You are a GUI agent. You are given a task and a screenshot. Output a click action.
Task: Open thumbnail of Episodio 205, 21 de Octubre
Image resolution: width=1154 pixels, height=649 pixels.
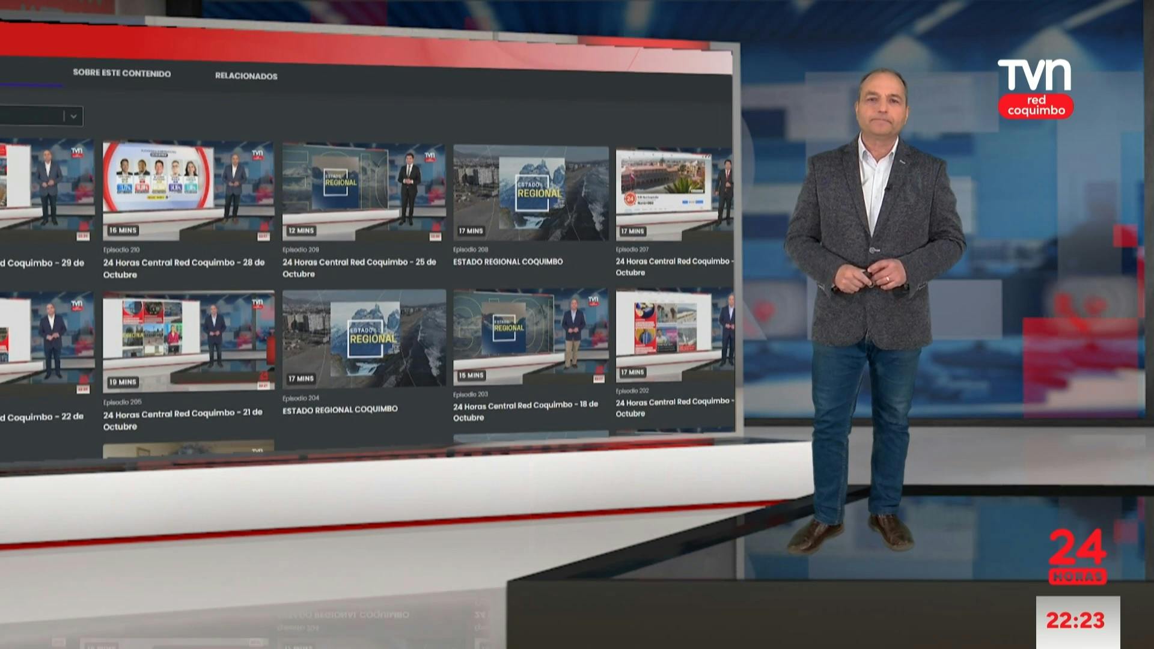click(x=188, y=341)
